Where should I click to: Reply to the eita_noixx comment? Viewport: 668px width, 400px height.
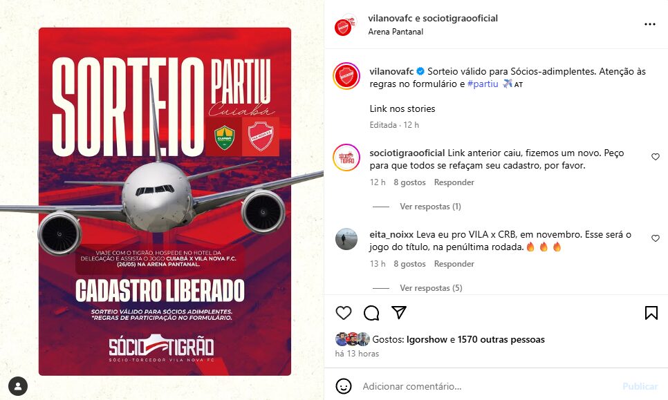point(454,264)
